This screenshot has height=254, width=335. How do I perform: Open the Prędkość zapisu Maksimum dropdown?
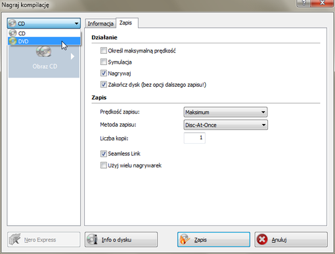pos(225,112)
